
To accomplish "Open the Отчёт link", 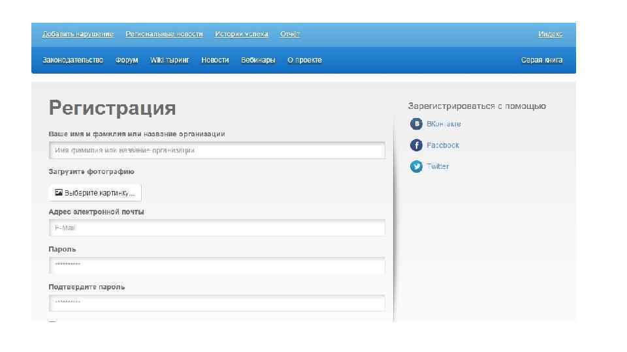I will 290,34.
